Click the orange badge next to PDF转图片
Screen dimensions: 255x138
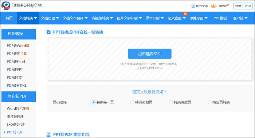(x=25, y=54)
